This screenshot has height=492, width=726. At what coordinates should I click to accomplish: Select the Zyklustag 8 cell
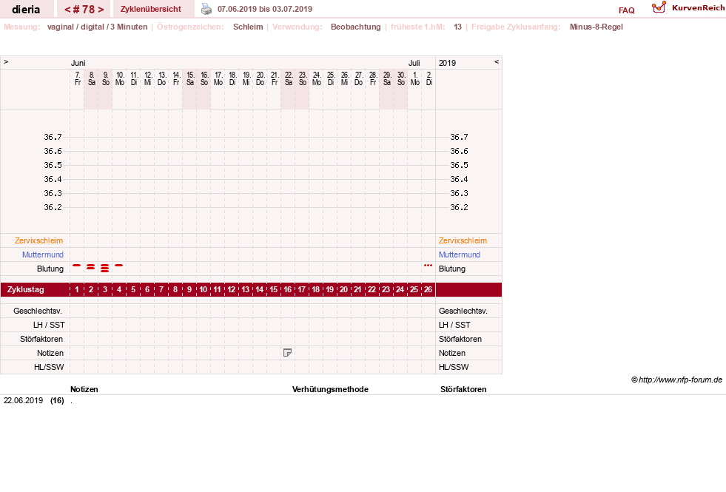[x=175, y=290]
